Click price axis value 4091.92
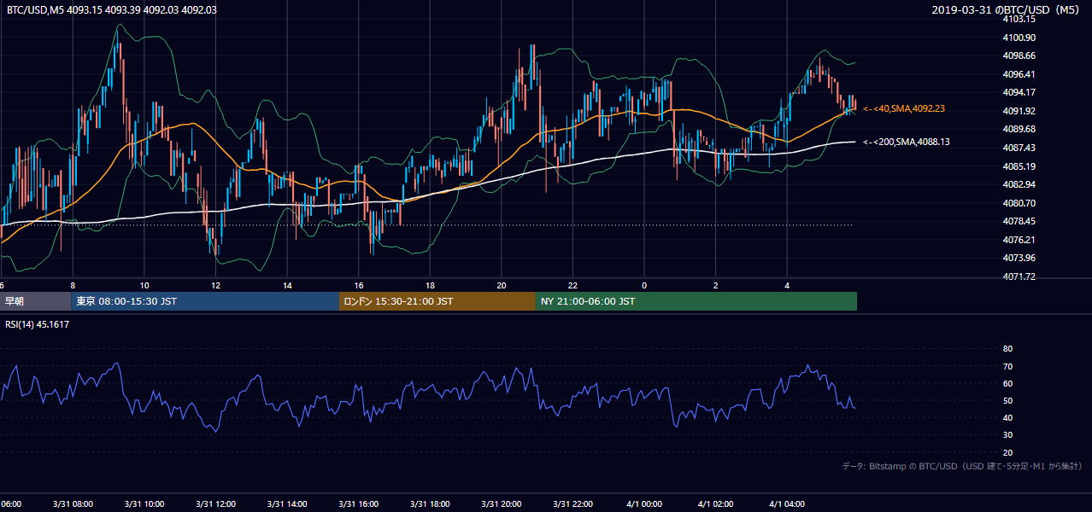Image resolution: width=1092 pixels, height=512 pixels. (x=1019, y=111)
